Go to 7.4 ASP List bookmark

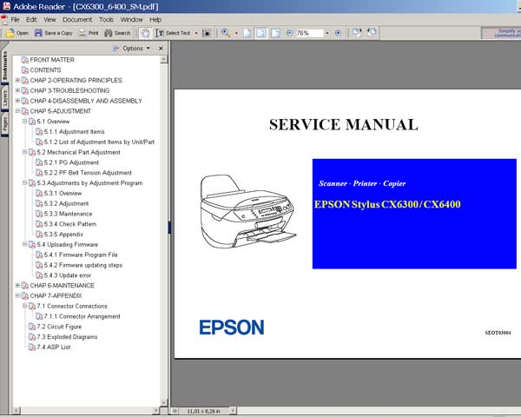[x=54, y=347]
